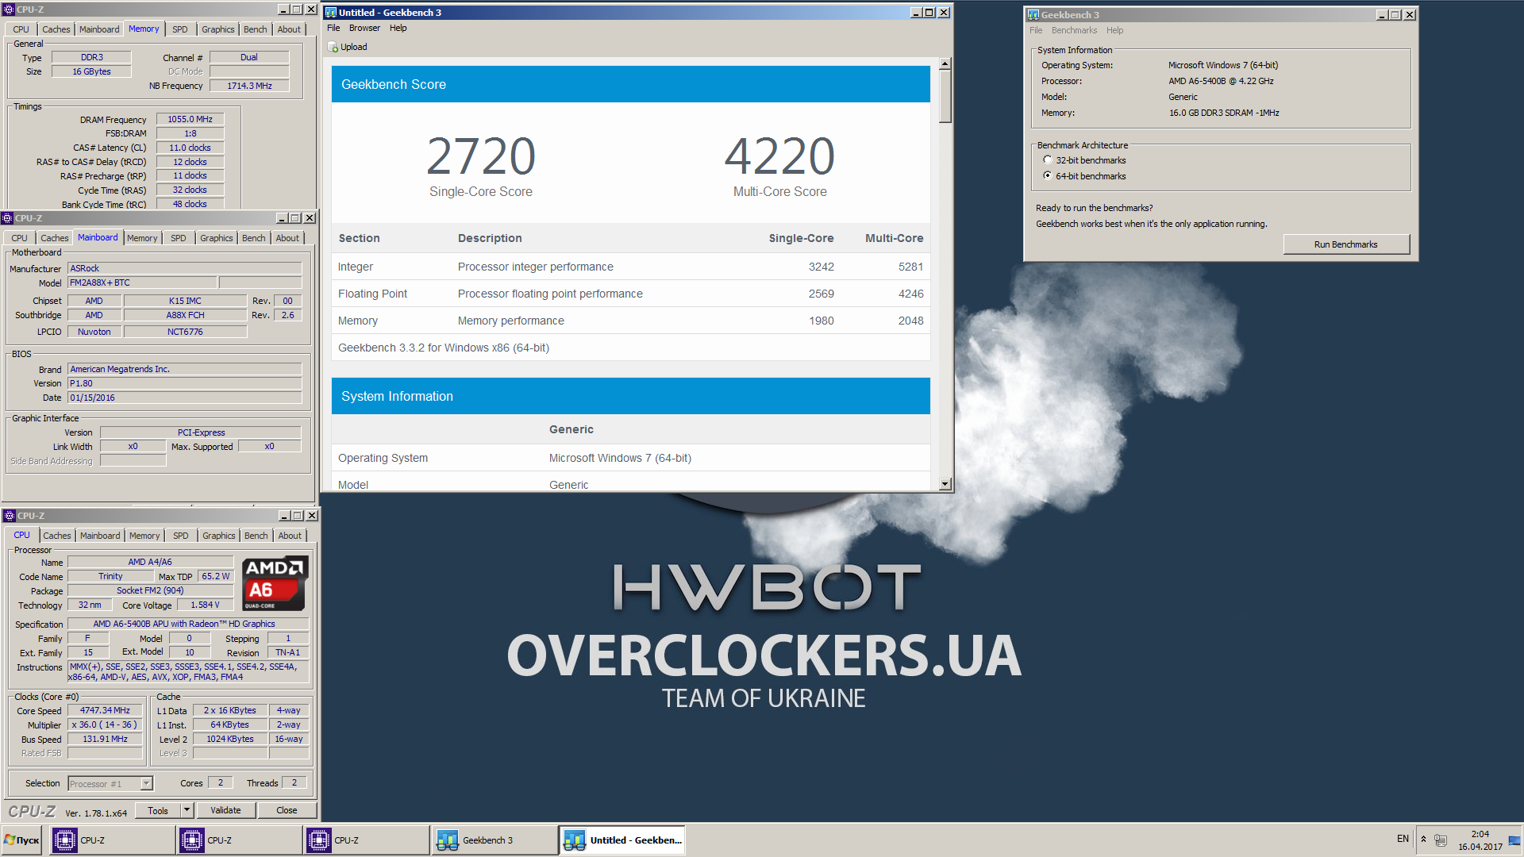Open Geekbench 3 taskbar item
The height and width of the screenshot is (857, 1524).
[495, 840]
